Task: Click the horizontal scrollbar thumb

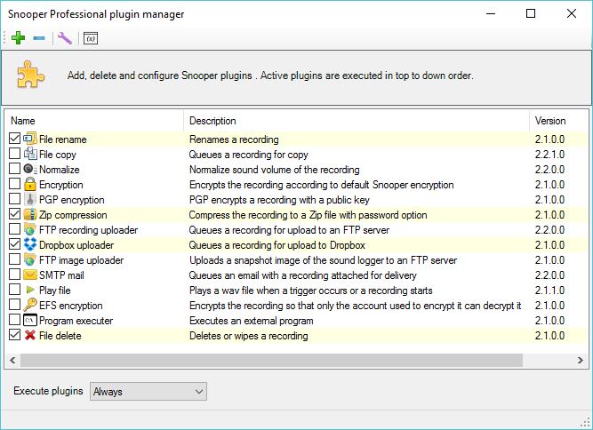Action: coord(271,360)
